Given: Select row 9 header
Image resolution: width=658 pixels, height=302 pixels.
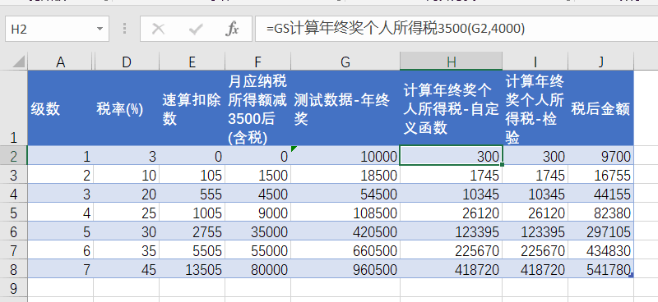Looking at the screenshot, I should click(x=13, y=288).
